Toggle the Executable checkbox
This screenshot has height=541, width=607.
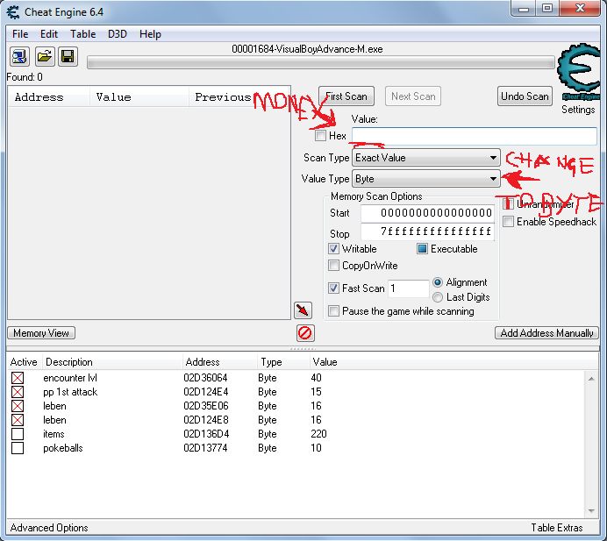[x=422, y=248]
